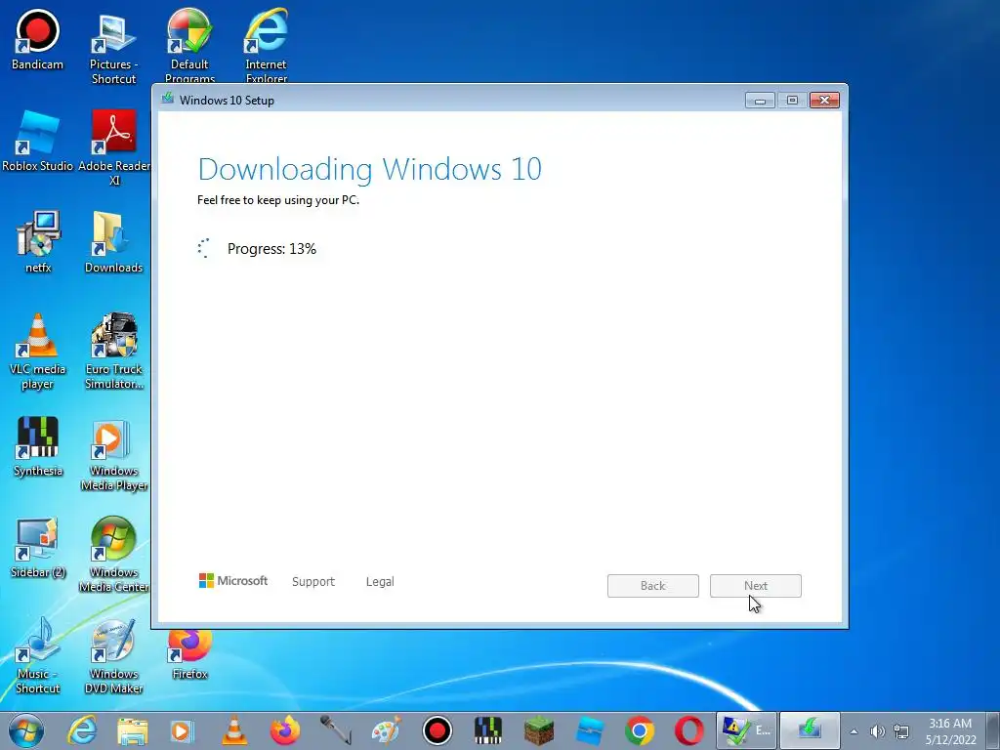Click 'Feel free to keep using your PC.'
Viewport: 1000px width, 750px height.
pos(278,200)
